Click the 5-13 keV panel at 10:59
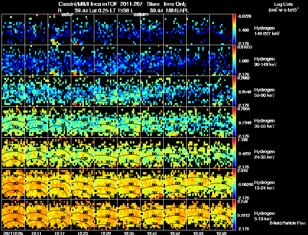This screenshot has width=308, height=235. pyautogui.click(x=221, y=215)
